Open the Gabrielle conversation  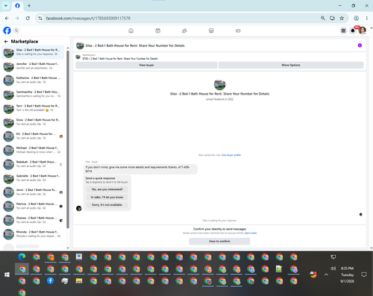(x=33, y=177)
